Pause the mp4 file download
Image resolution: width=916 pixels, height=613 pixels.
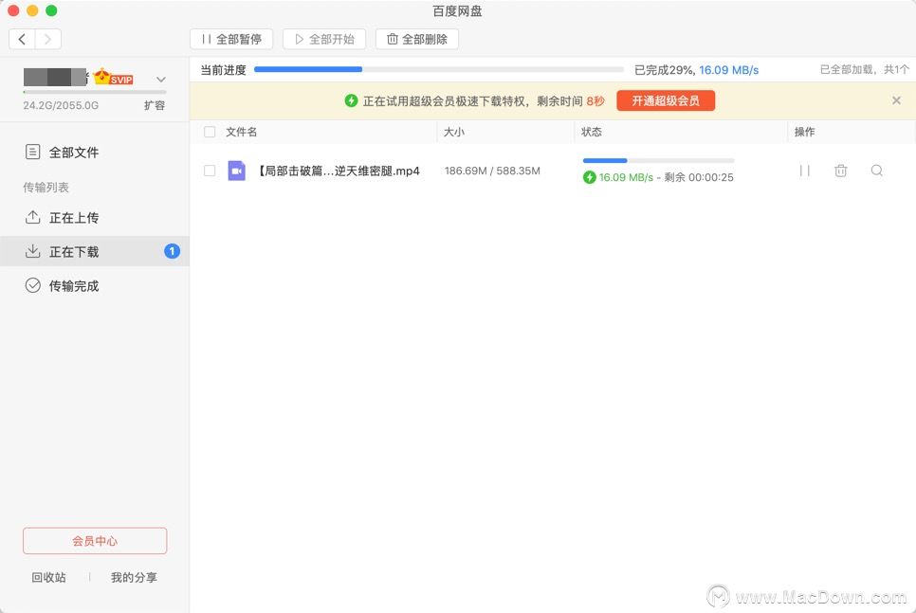coord(804,171)
